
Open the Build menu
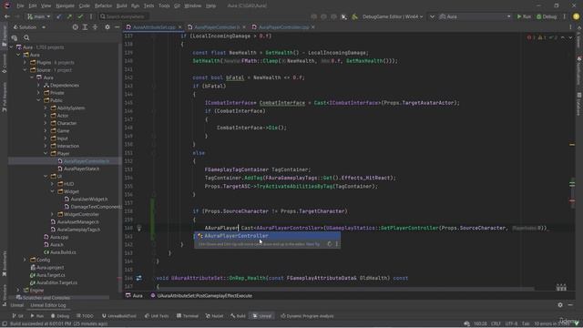click(121, 5)
